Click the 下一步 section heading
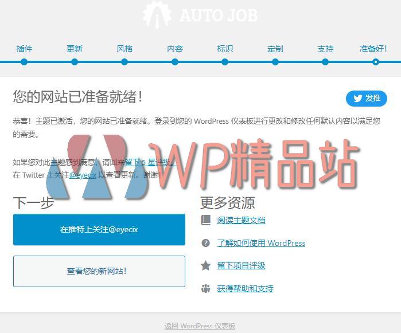The width and height of the screenshot is (401, 333). click(33, 203)
